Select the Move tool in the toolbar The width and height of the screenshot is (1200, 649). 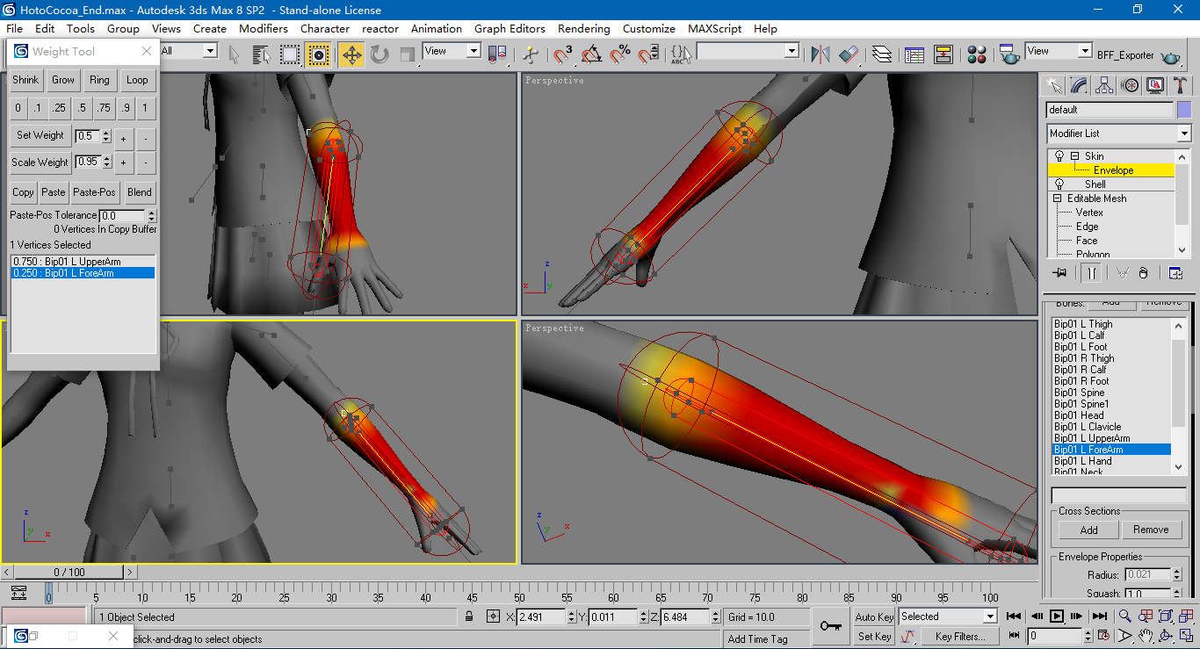351,54
